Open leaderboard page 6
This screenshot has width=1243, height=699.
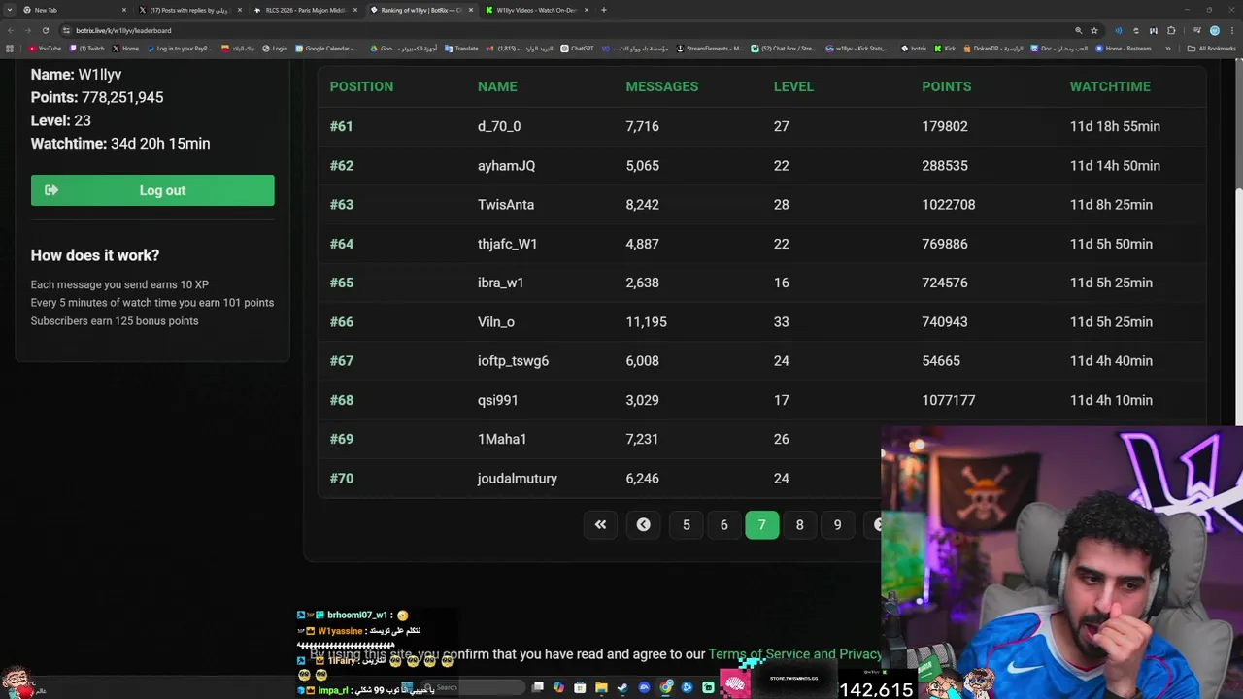pyautogui.click(x=723, y=525)
